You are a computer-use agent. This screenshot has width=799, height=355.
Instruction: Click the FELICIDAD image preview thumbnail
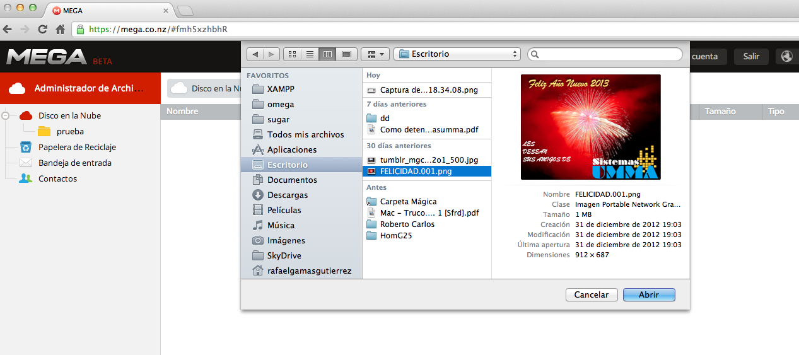(590, 127)
